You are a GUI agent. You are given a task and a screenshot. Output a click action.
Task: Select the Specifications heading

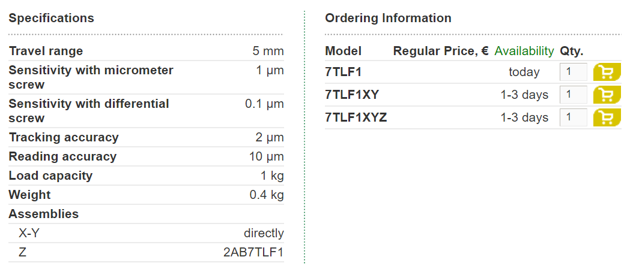pyautogui.click(x=51, y=19)
